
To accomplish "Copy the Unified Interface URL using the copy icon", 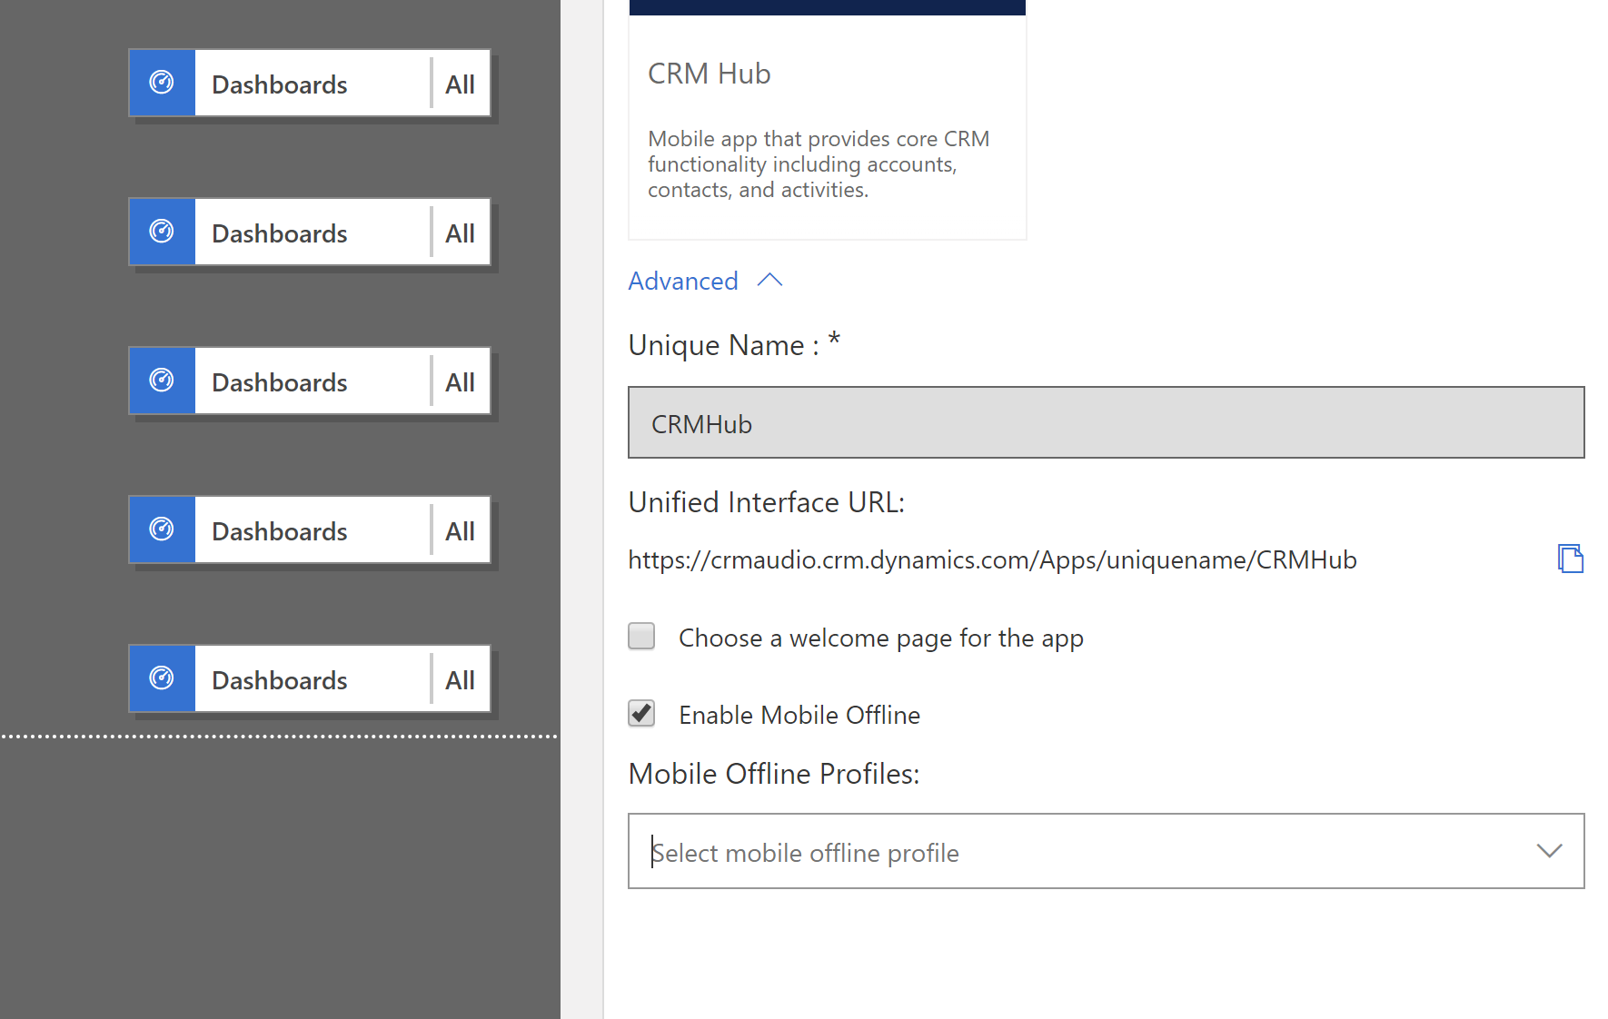I will 1572,559.
